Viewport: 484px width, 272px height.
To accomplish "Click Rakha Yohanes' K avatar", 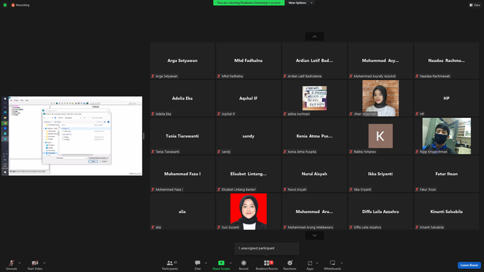I will tap(380, 136).
